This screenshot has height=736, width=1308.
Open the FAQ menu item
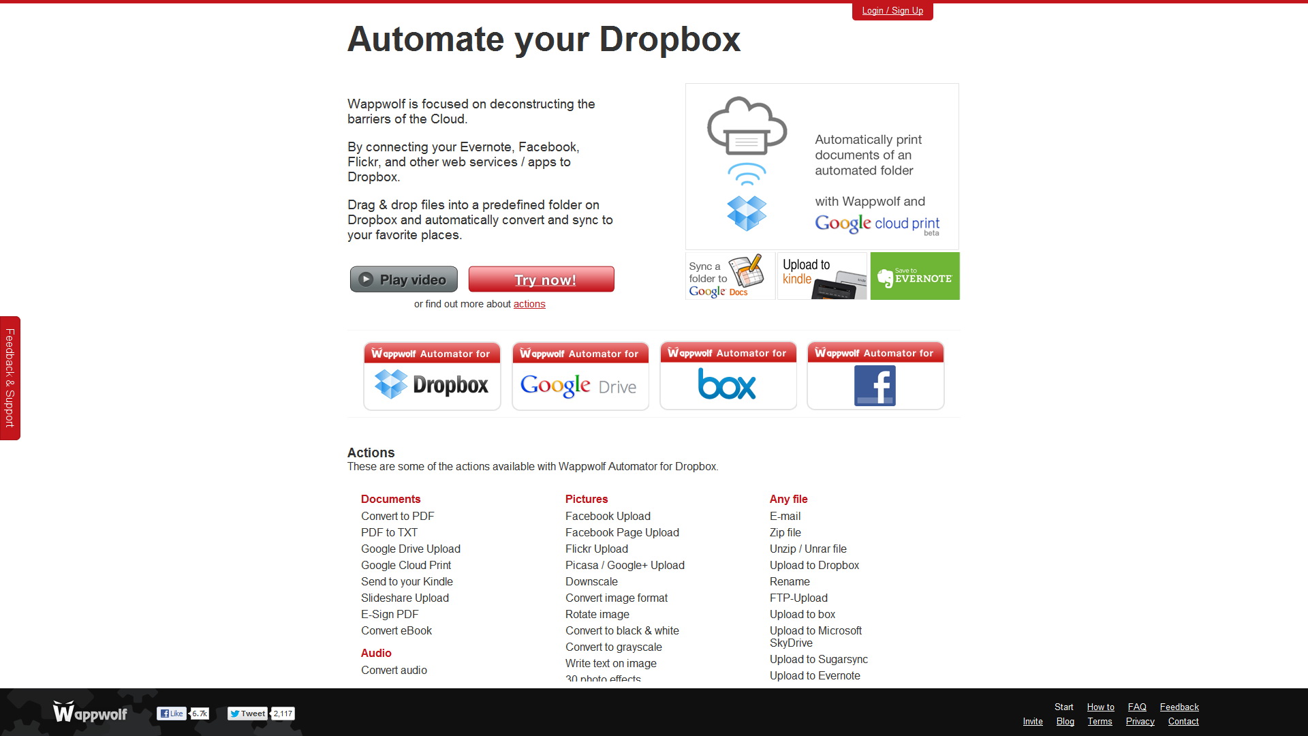click(1136, 706)
